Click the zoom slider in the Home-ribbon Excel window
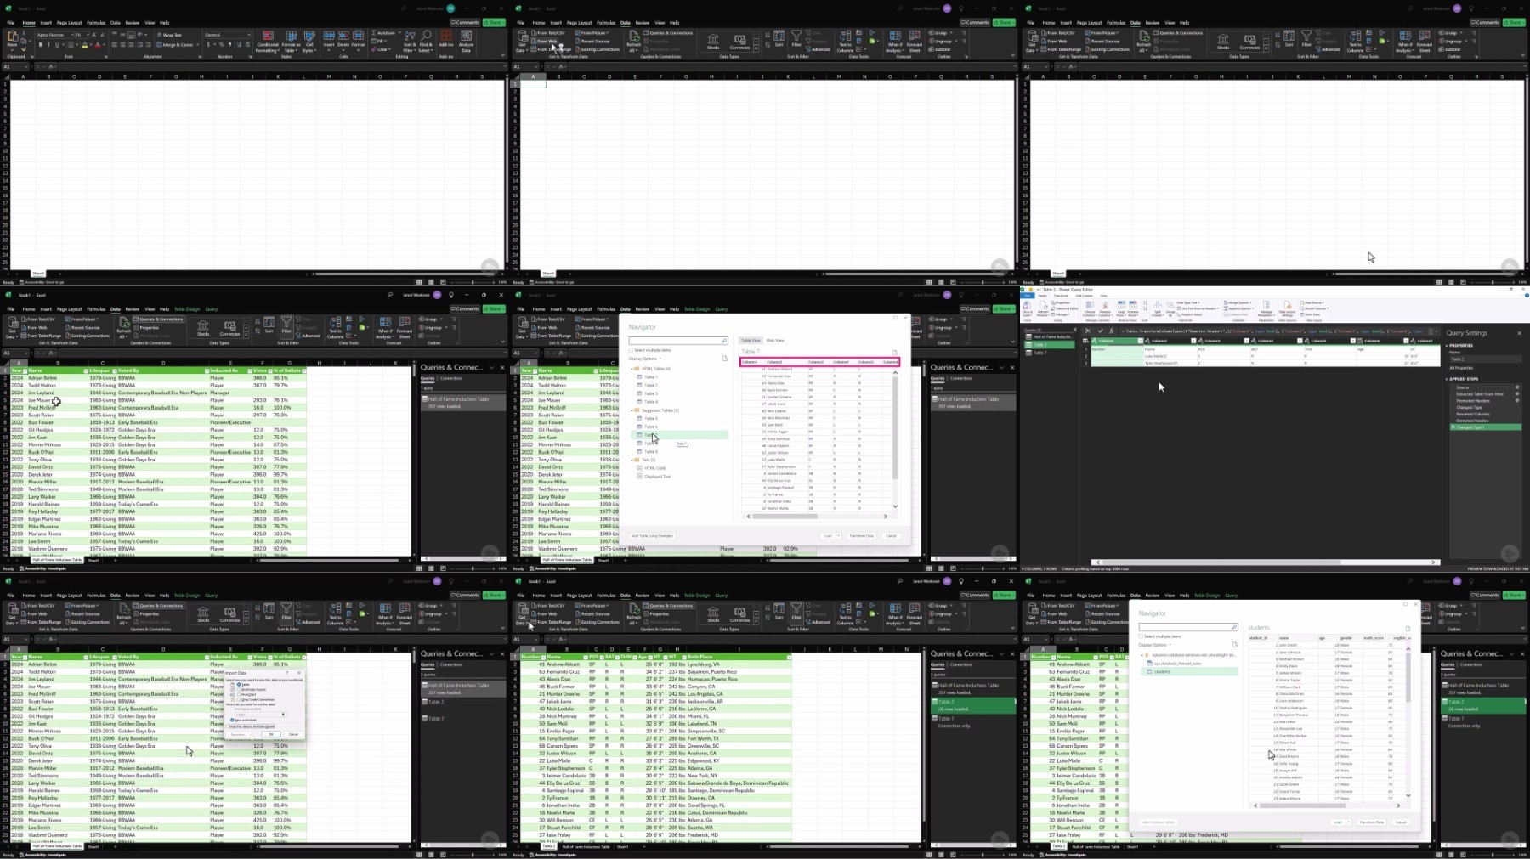Image resolution: width=1530 pixels, height=859 pixels. point(473,282)
